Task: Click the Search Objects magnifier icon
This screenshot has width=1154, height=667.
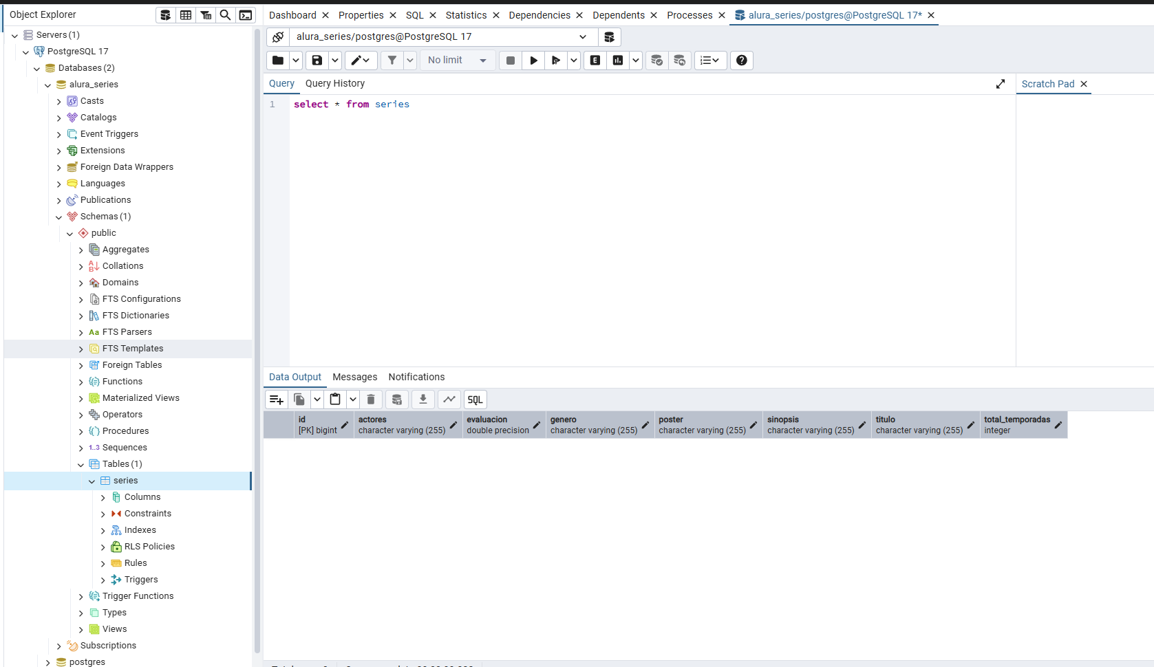Action: [x=225, y=15]
